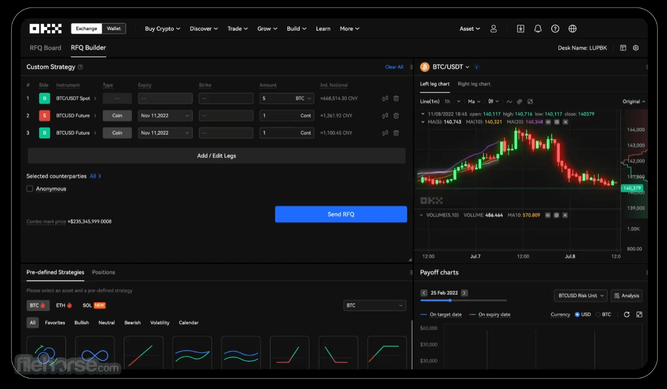Click the BTC/USDT info icon
Viewport: 667px width, 389px height.
click(x=477, y=67)
